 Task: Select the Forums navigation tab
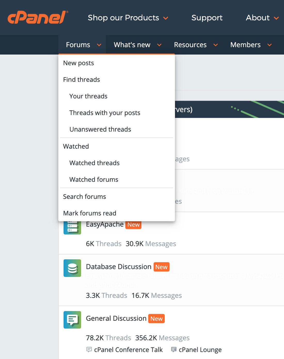point(78,45)
